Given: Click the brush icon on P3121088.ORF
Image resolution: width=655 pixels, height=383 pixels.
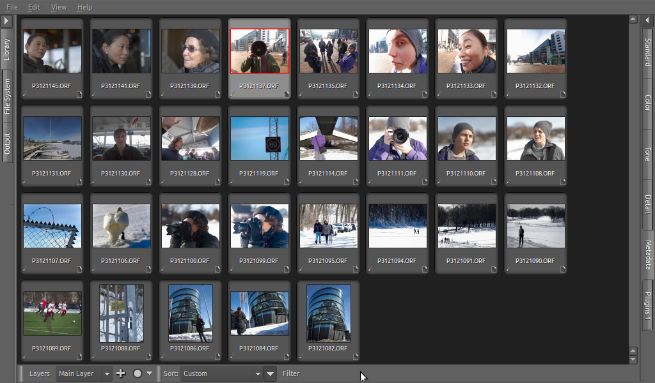Looking at the screenshot, I should click(93, 357).
